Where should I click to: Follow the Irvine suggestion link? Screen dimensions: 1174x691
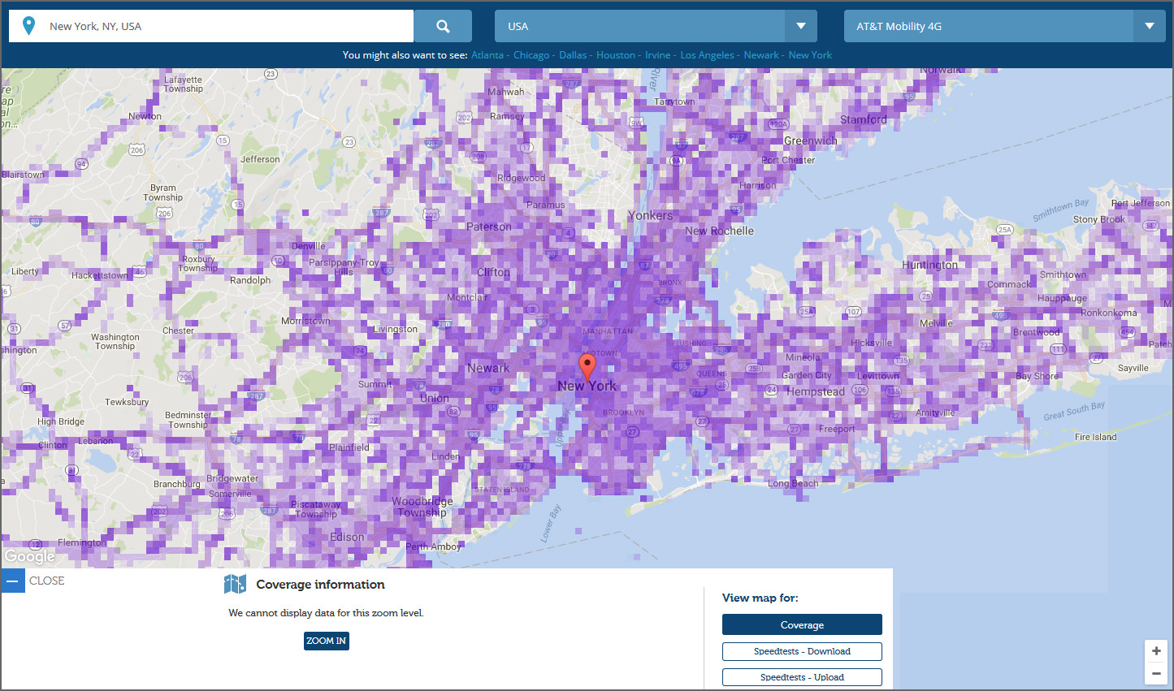tap(658, 55)
